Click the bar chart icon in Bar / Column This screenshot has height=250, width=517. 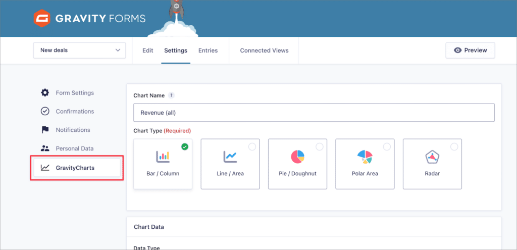coord(163,157)
